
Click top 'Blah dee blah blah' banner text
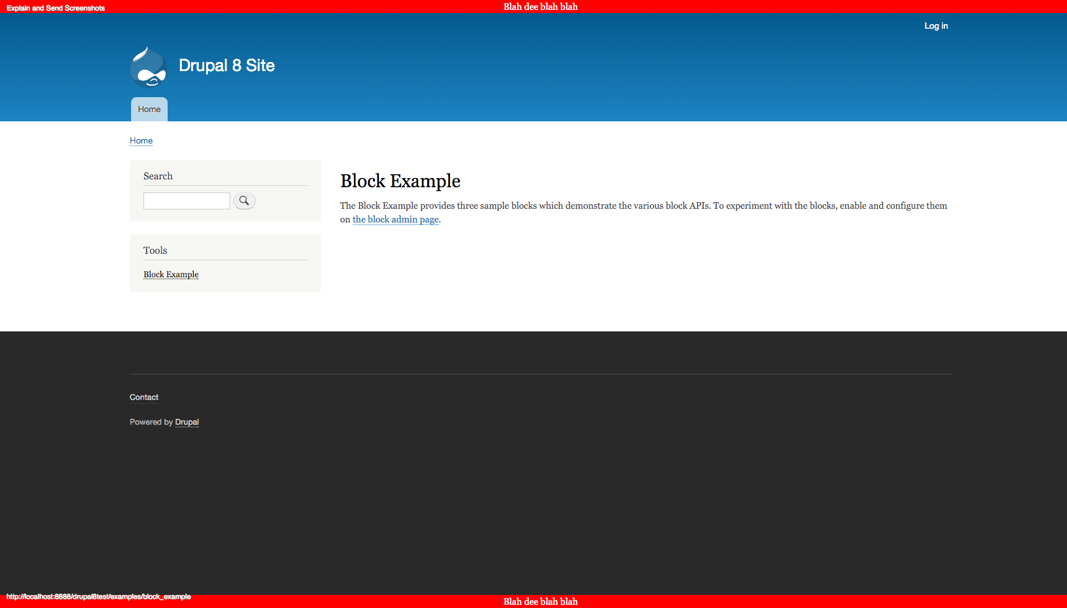[x=541, y=7]
